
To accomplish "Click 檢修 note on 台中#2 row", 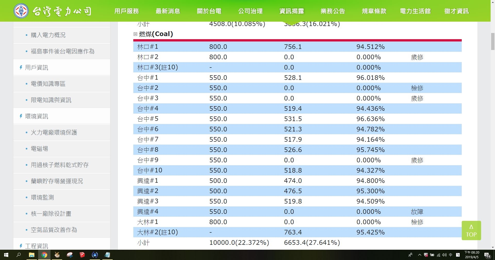I will point(417,88).
